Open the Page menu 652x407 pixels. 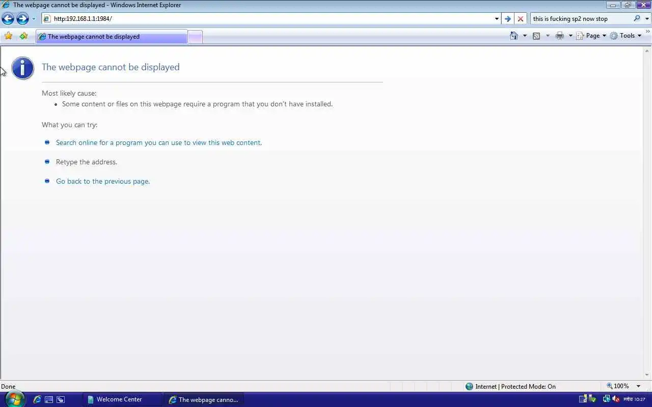tap(591, 36)
